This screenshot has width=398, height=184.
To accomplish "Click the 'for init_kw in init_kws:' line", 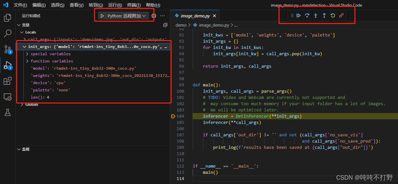I will pyautogui.click(x=233, y=48).
